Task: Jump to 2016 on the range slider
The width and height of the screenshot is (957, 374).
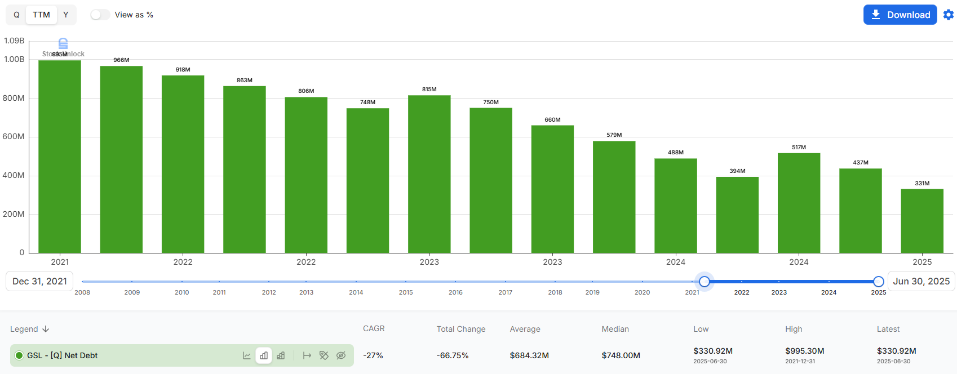Action: coord(455,292)
